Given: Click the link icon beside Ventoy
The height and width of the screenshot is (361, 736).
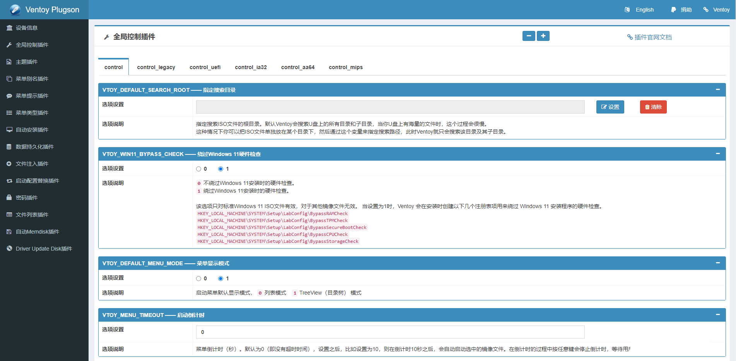Looking at the screenshot, I should (706, 10).
